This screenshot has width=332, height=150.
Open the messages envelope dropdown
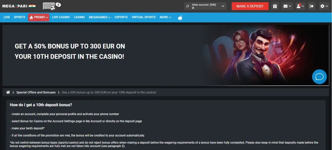coord(287,6)
